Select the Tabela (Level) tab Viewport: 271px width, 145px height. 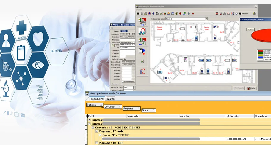tap(97, 99)
